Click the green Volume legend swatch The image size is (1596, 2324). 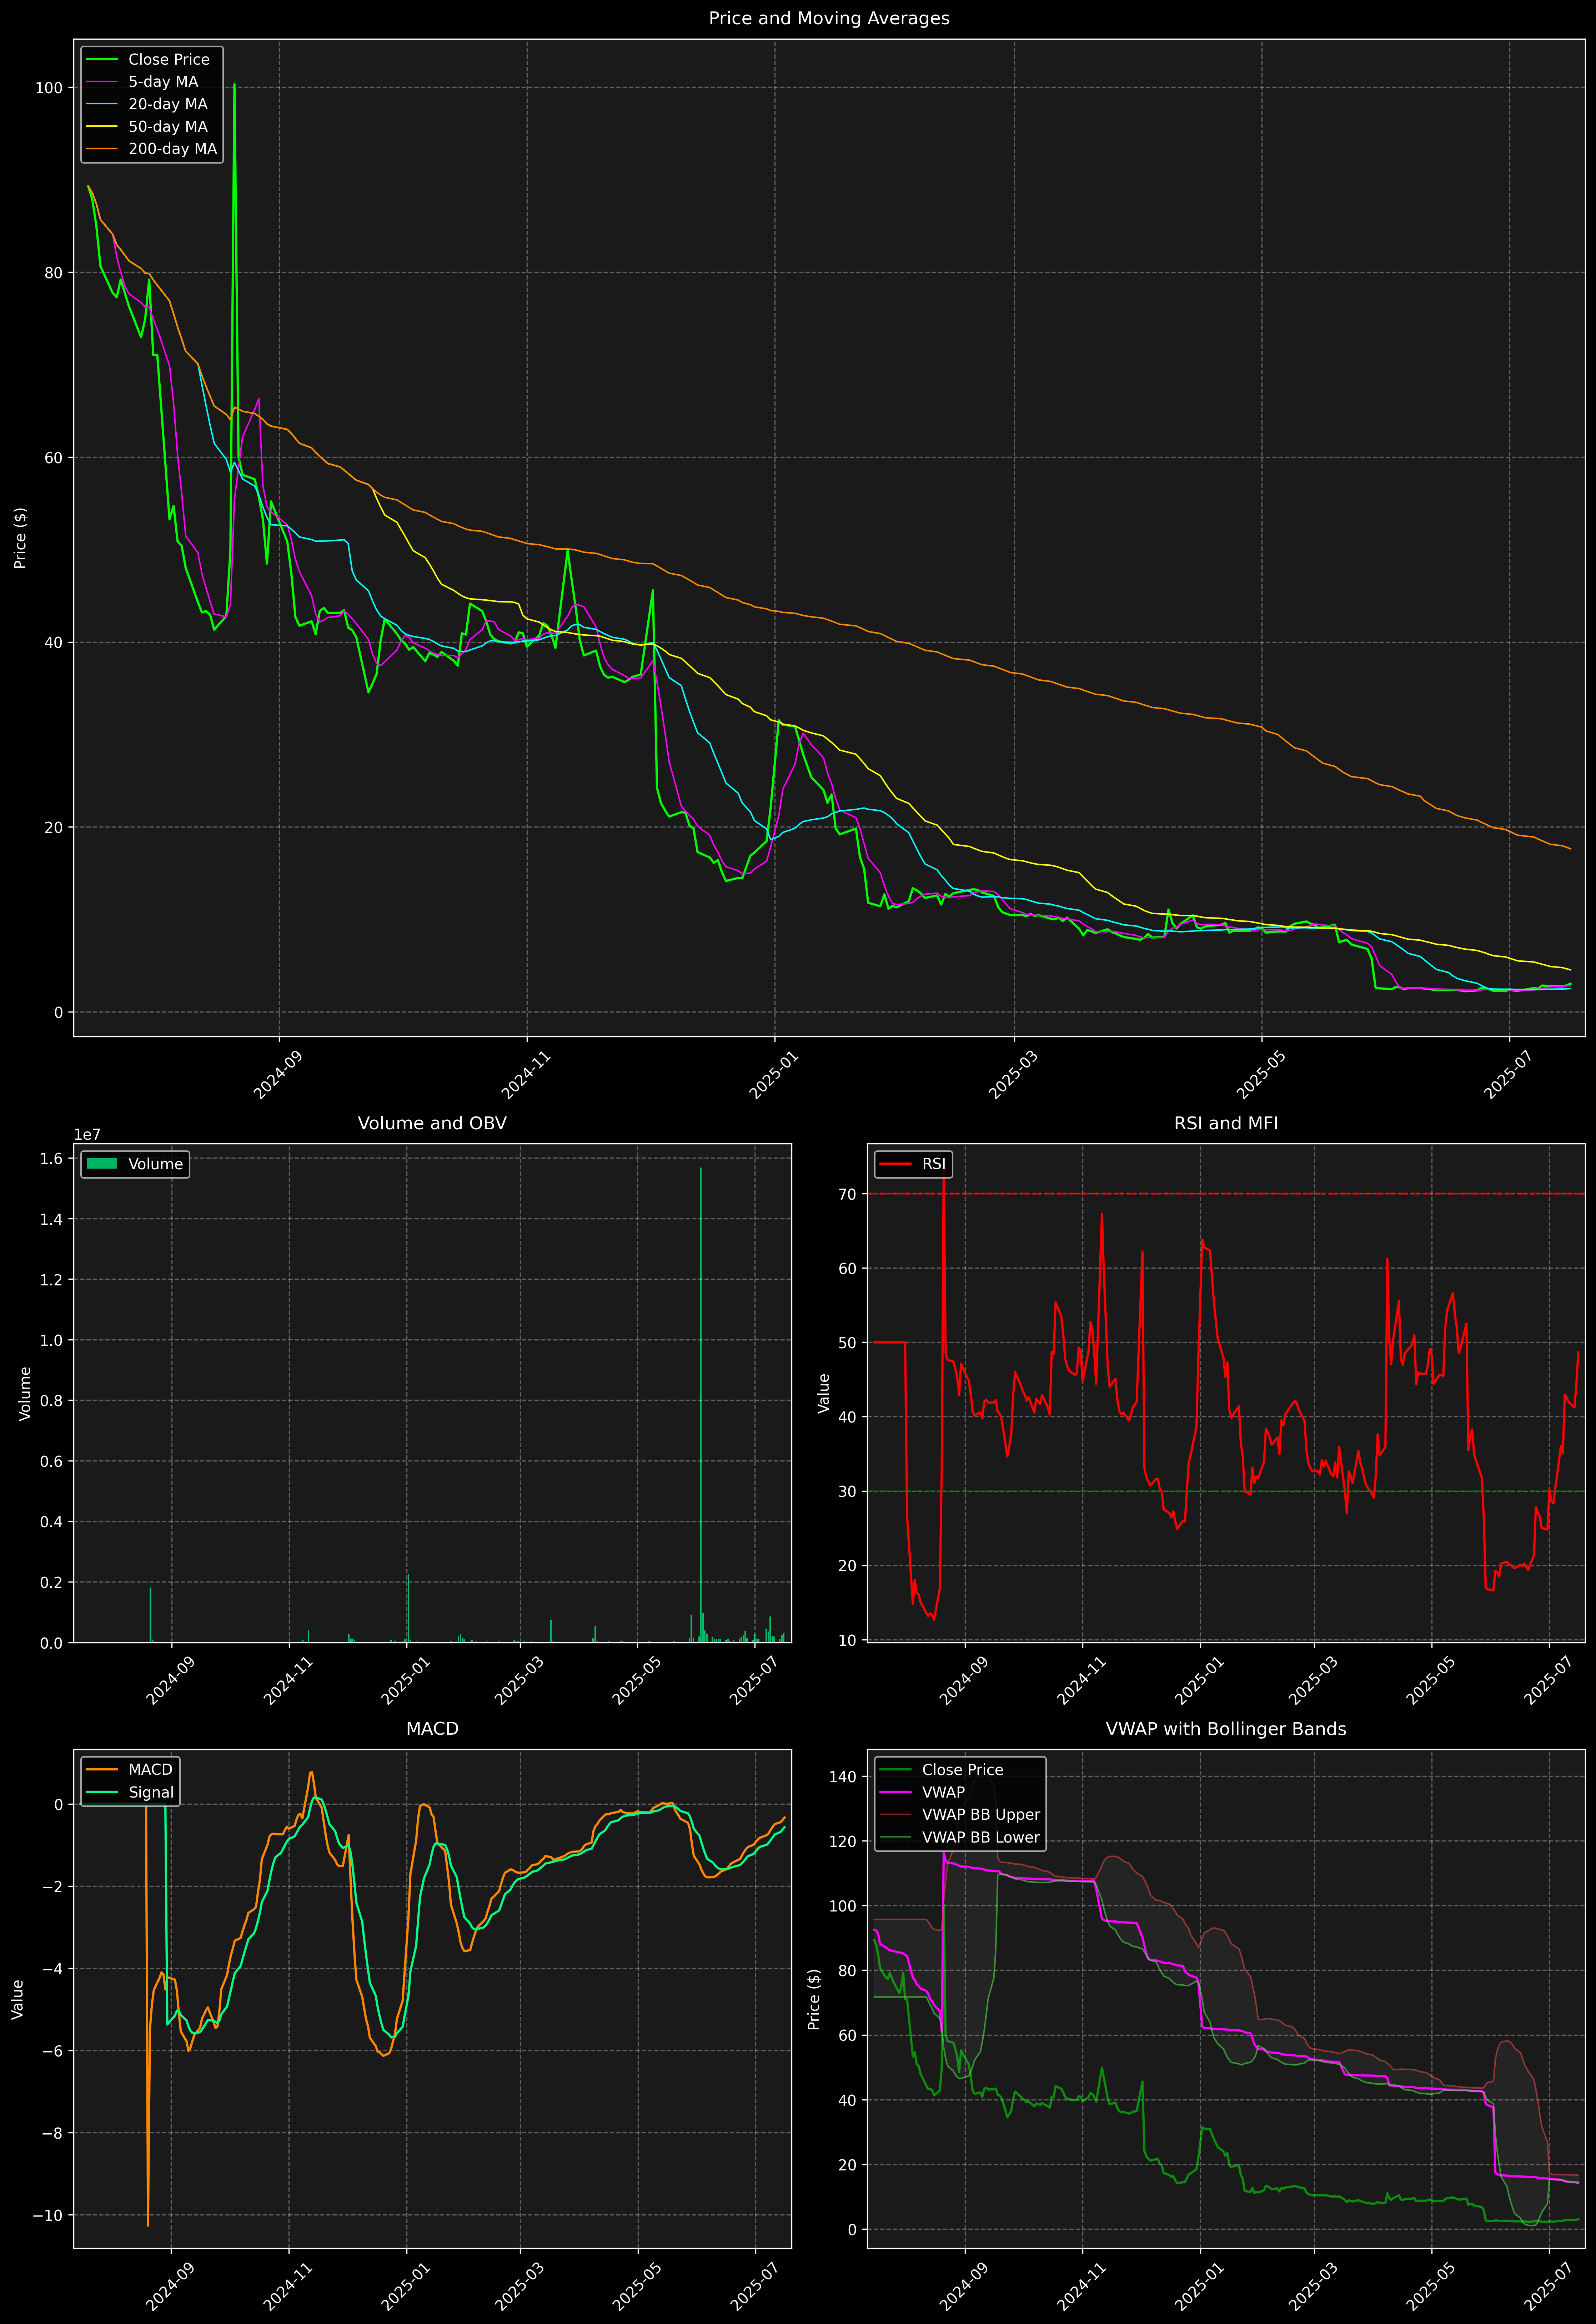102,1164
